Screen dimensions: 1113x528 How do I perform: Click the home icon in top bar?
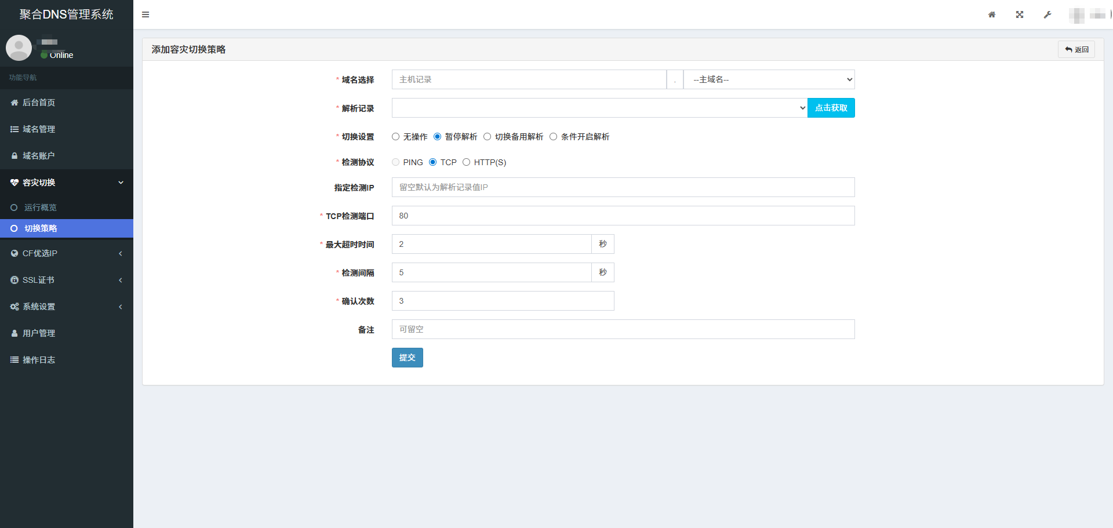992,14
